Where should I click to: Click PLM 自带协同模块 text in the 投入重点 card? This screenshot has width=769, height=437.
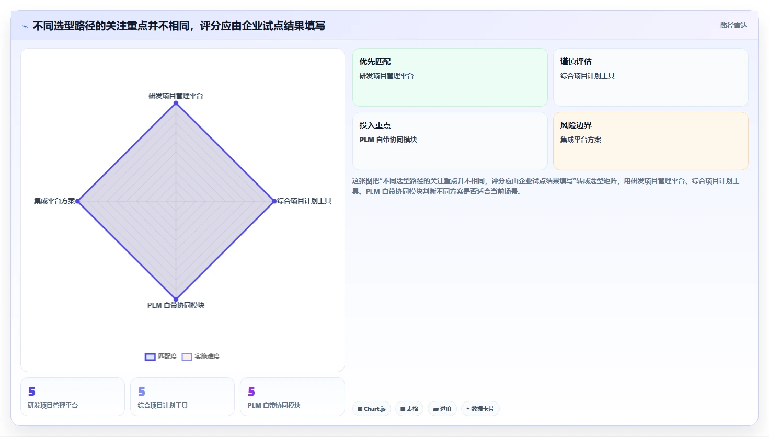(x=388, y=140)
